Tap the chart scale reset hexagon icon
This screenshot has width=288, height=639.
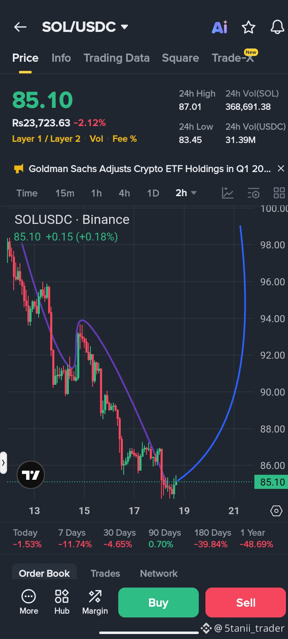pos(276,510)
